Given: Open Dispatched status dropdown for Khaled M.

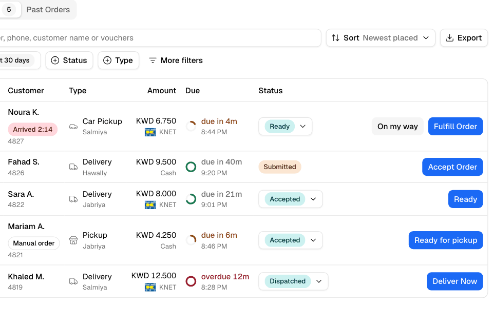Looking at the screenshot, I should coord(293,281).
